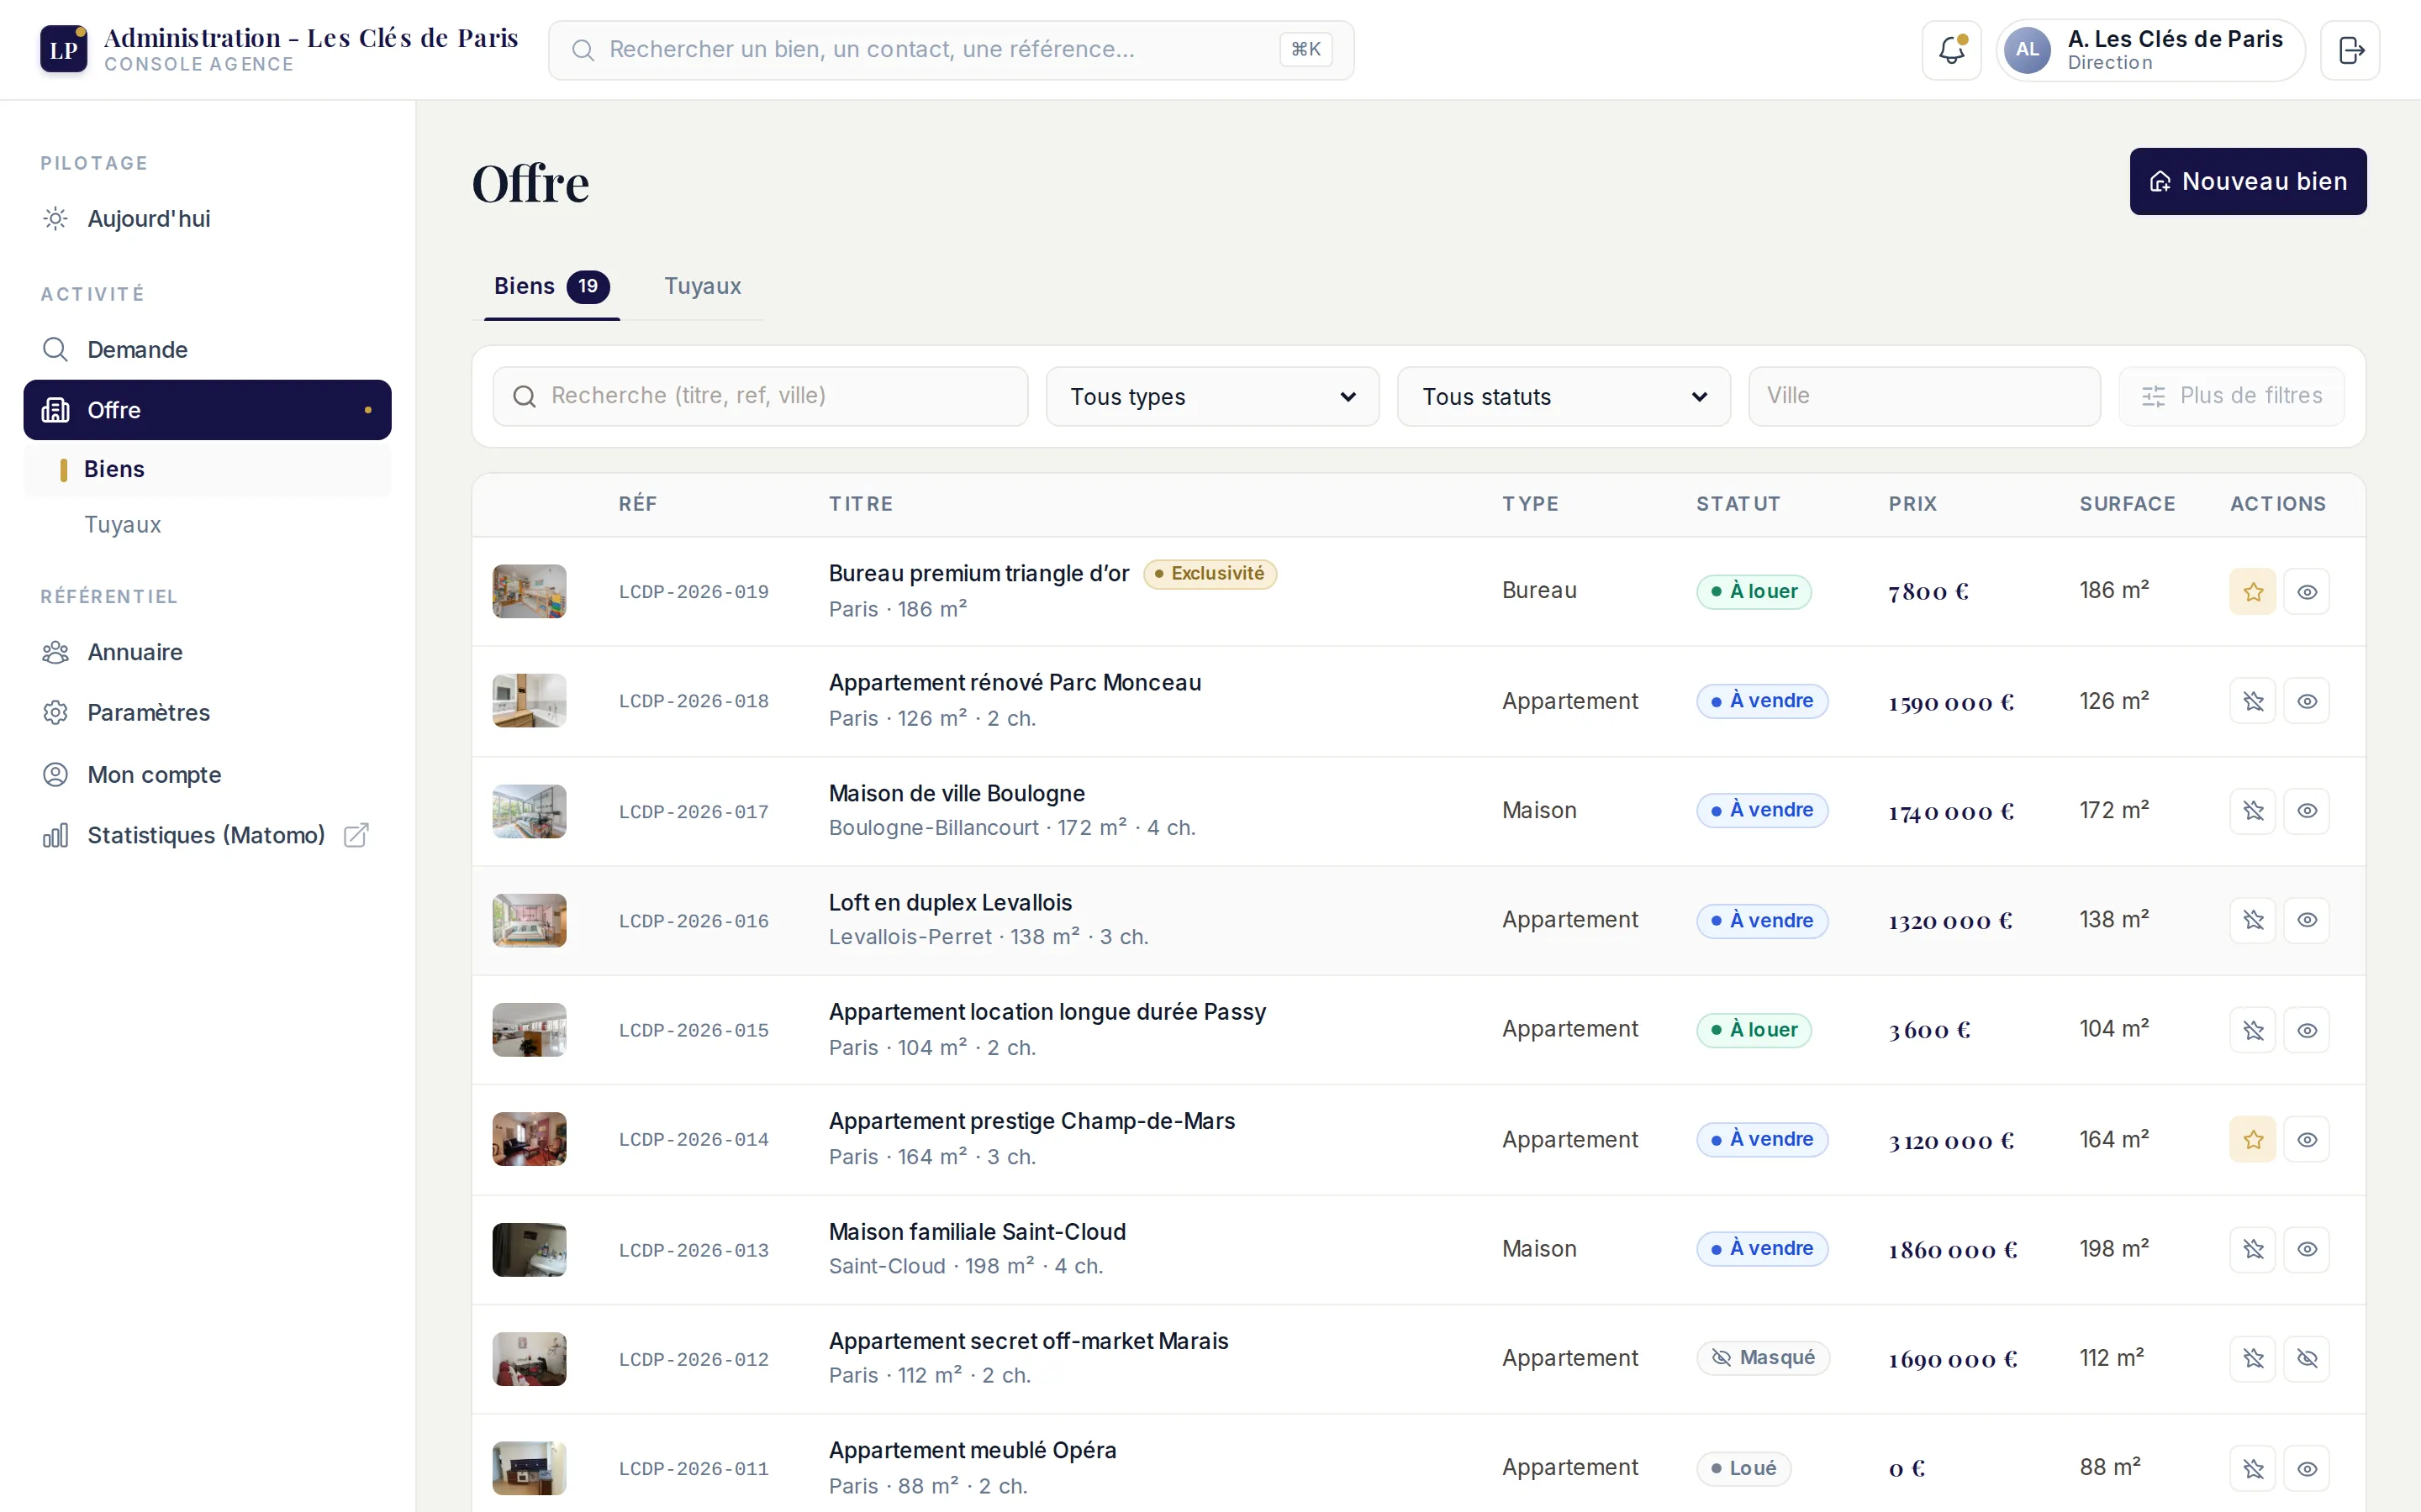Toggle visibility of Appartement meublé Opéra

point(2307,1468)
